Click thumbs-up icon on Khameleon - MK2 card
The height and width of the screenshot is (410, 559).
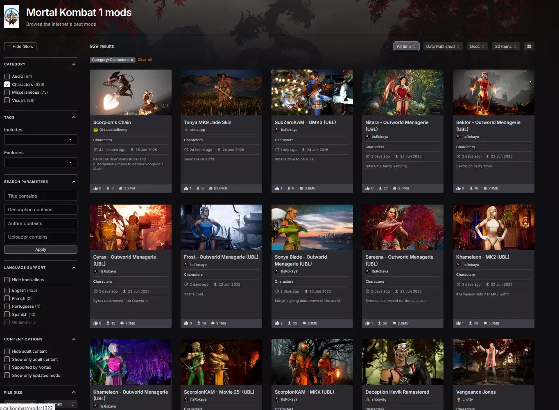pyautogui.click(x=458, y=323)
